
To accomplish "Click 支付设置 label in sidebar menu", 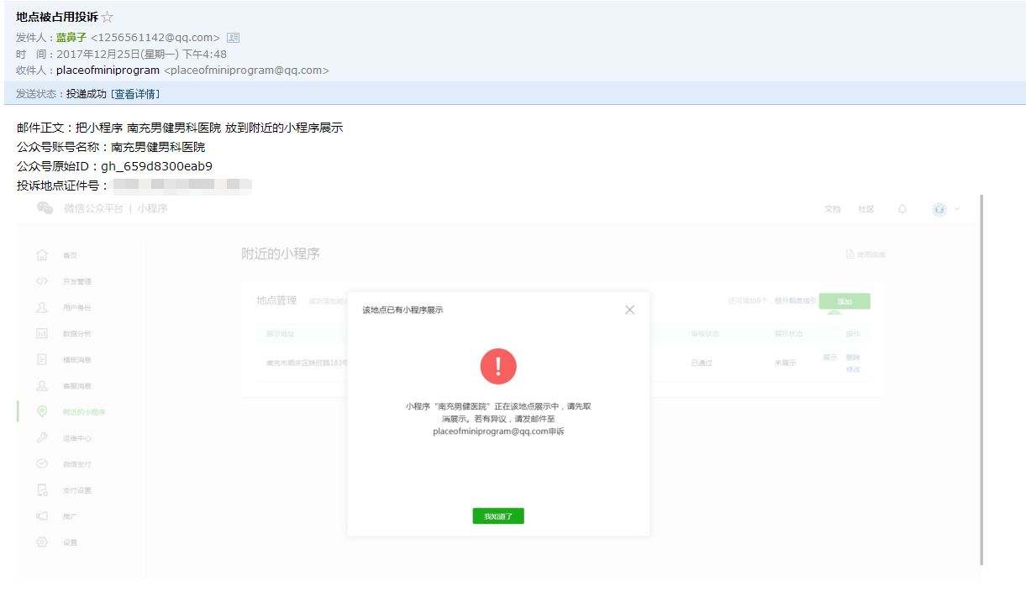I will point(76,490).
